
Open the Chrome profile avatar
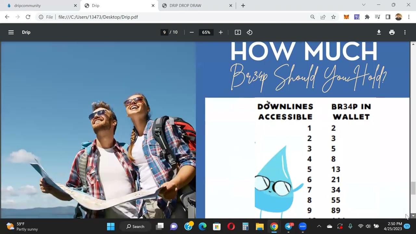399,17
